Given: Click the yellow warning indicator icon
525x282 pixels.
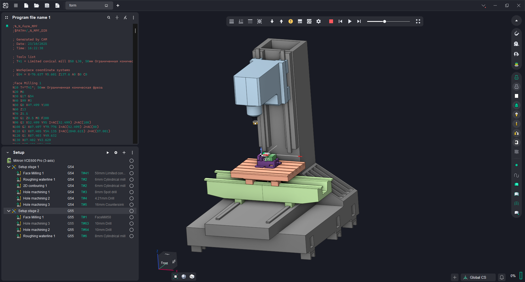Looking at the screenshot, I should pos(290,21).
